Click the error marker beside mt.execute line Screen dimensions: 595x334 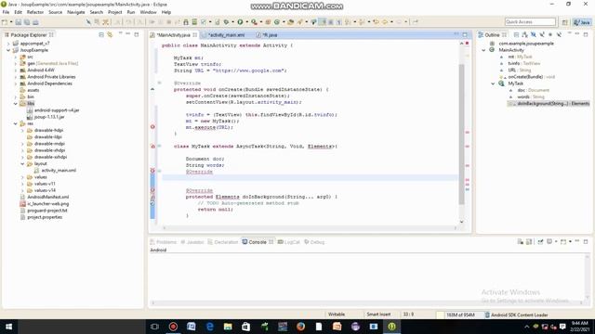point(152,127)
